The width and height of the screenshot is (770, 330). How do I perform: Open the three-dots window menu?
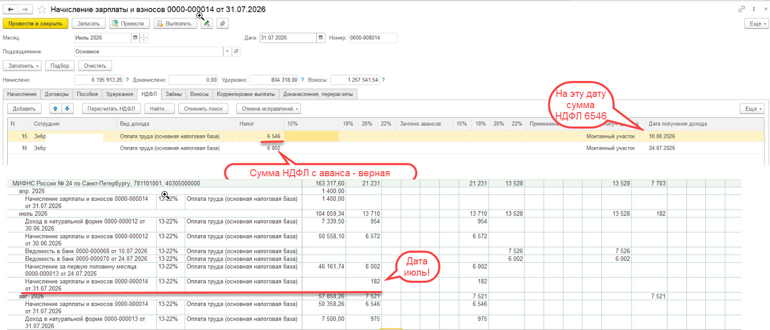click(x=754, y=9)
